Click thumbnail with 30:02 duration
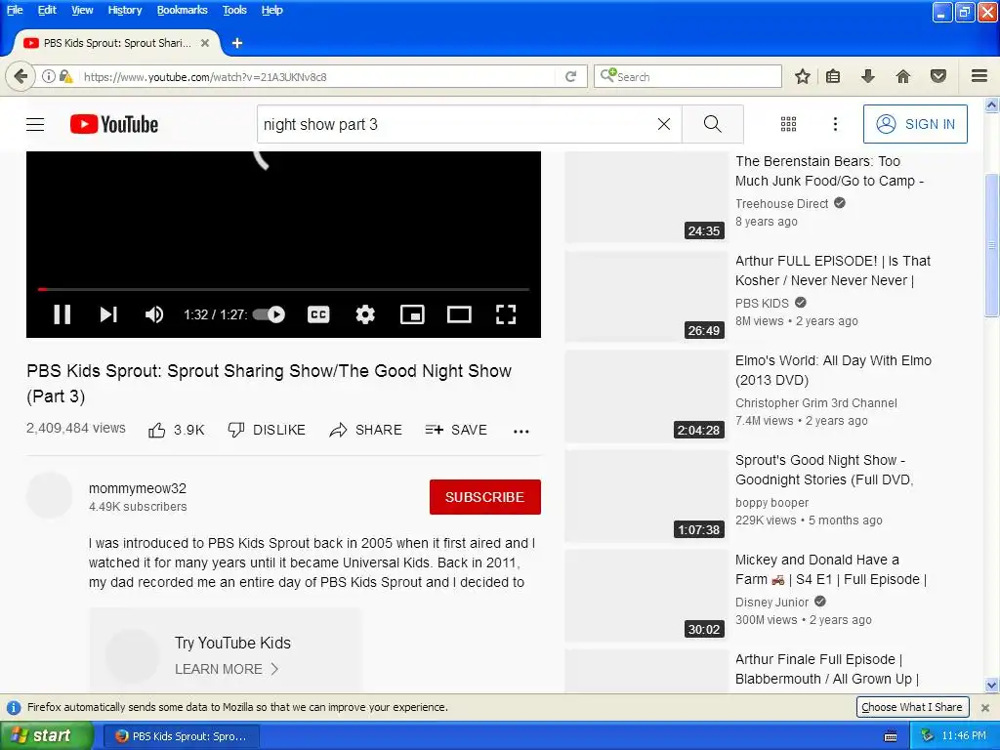 [646, 596]
